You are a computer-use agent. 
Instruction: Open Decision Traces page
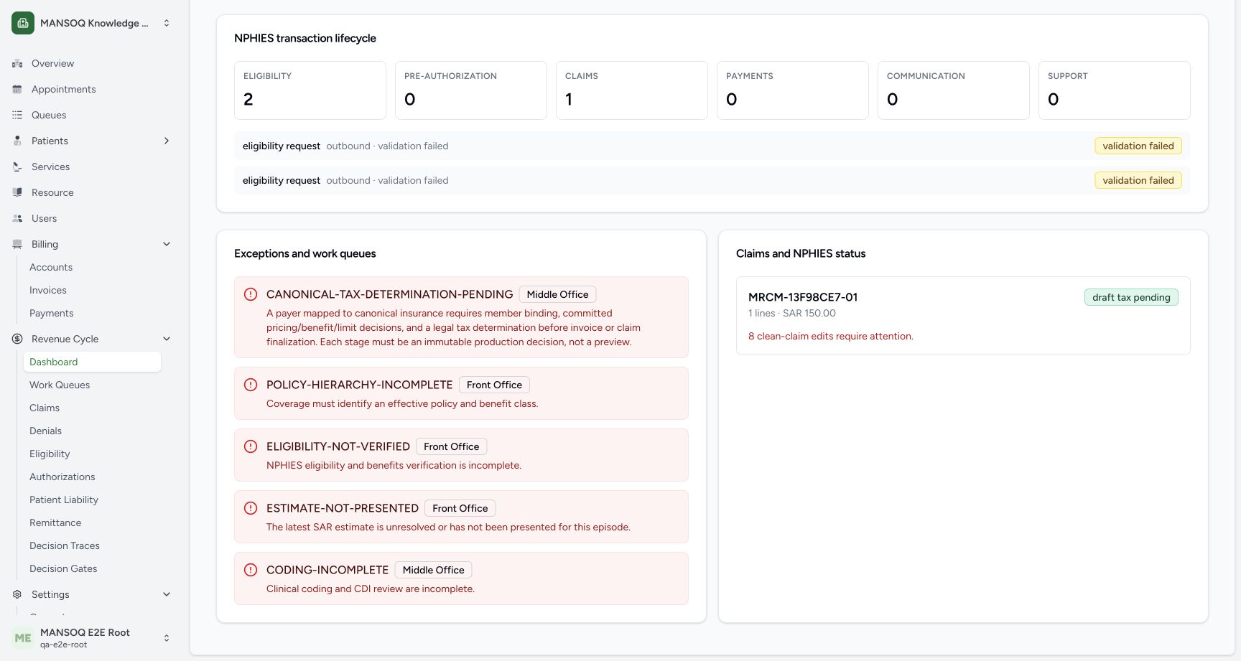click(92, 545)
